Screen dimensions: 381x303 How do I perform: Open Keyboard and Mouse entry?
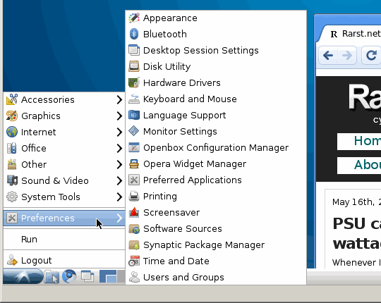pyautogui.click(x=216, y=99)
